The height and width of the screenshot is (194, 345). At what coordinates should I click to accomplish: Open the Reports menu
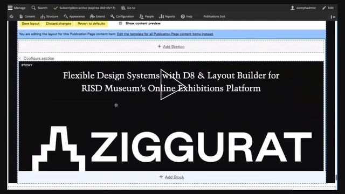tap(167, 17)
